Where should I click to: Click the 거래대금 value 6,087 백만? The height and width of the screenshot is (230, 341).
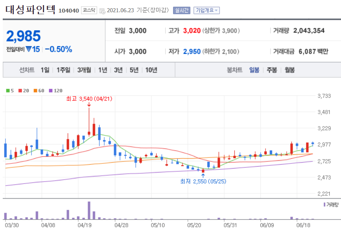click(313, 52)
